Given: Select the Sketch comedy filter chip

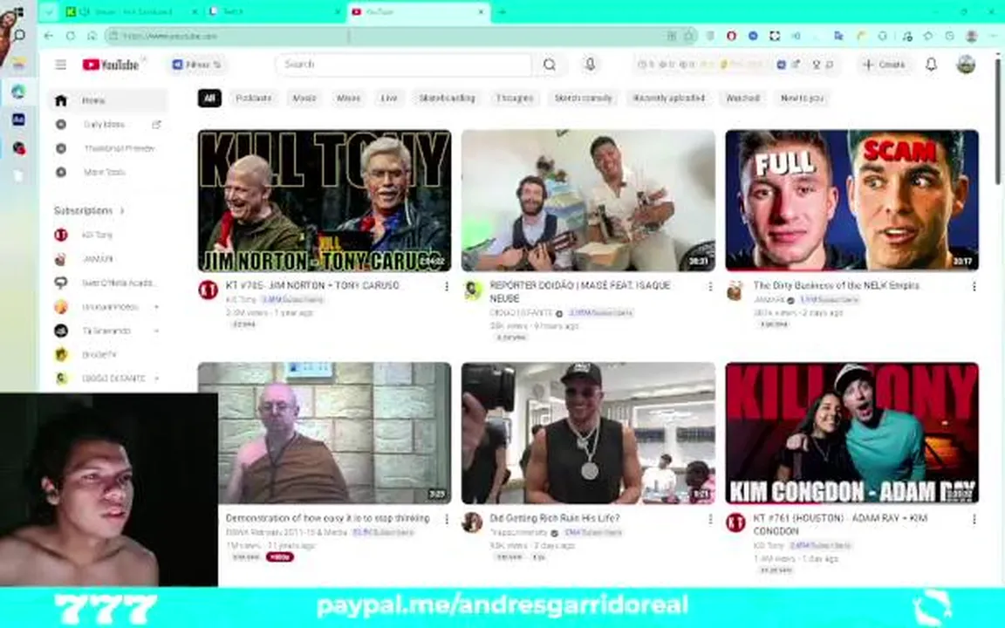Looking at the screenshot, I should tap(584, 98).
